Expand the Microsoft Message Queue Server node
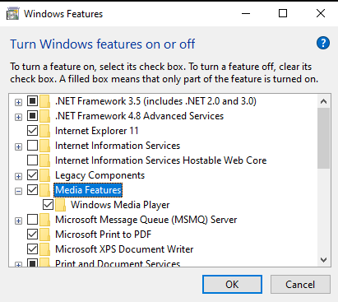 [18, 221]
